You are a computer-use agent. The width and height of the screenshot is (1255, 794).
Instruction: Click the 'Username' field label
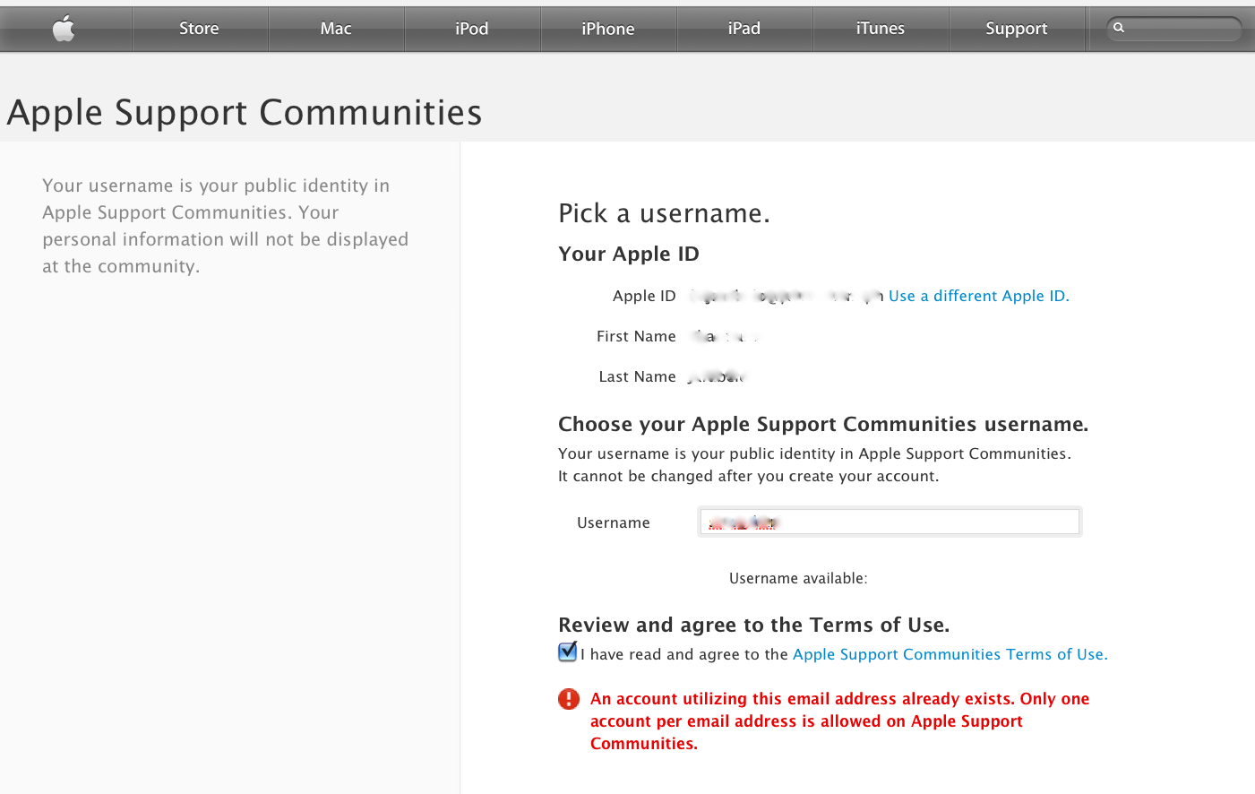614,522
